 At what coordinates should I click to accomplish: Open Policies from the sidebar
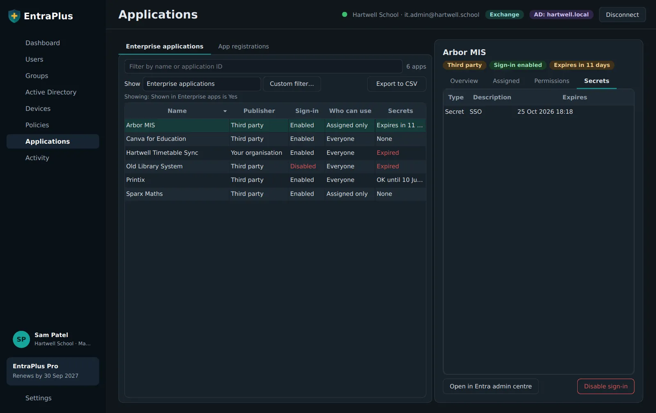[53, 125]
